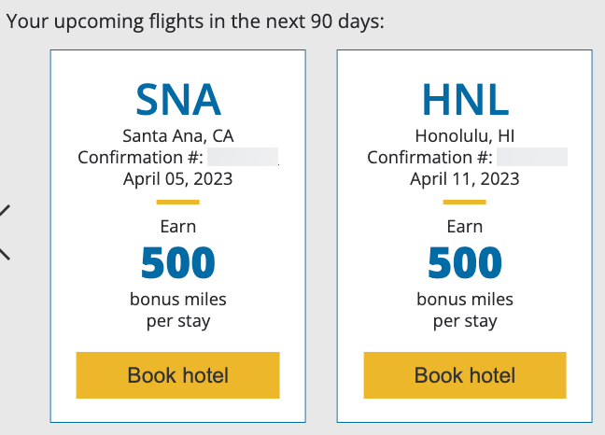Click Book hotel for Honolulu
The image size is (605, 435).
[x=465, y=375]
